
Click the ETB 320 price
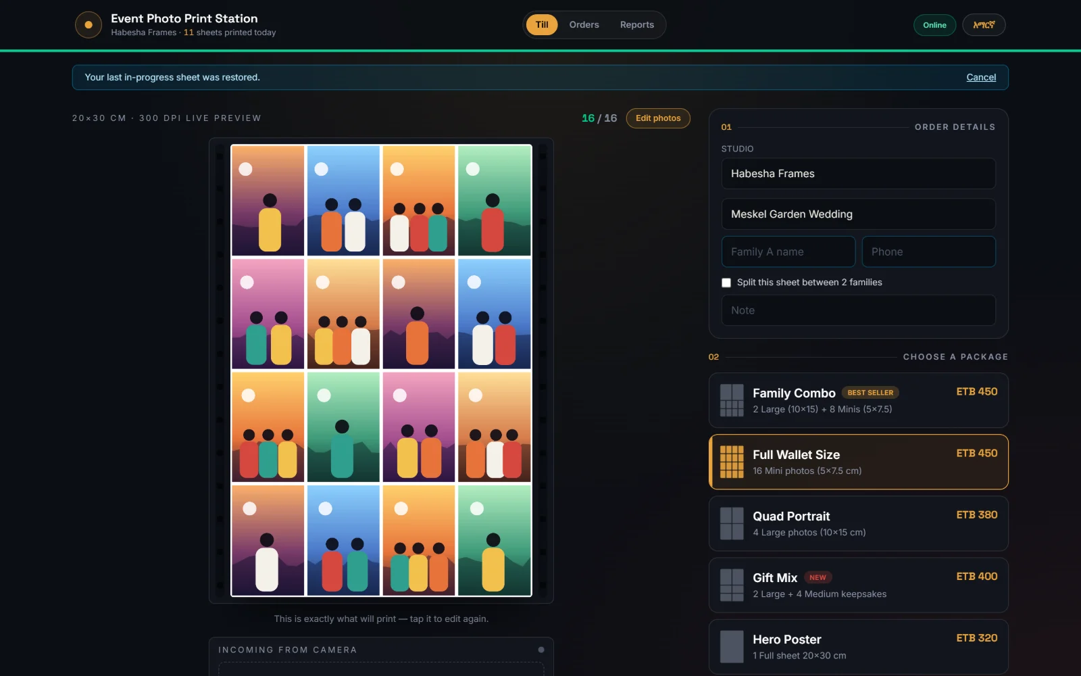click(976, 638)
